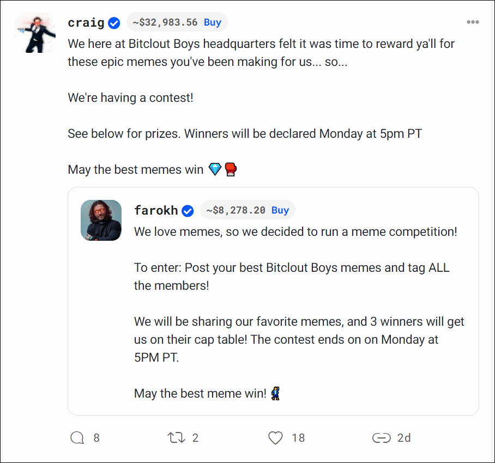Open the three-dots post options menu
The height and width of the screenshot is (463, 495).
473,22
